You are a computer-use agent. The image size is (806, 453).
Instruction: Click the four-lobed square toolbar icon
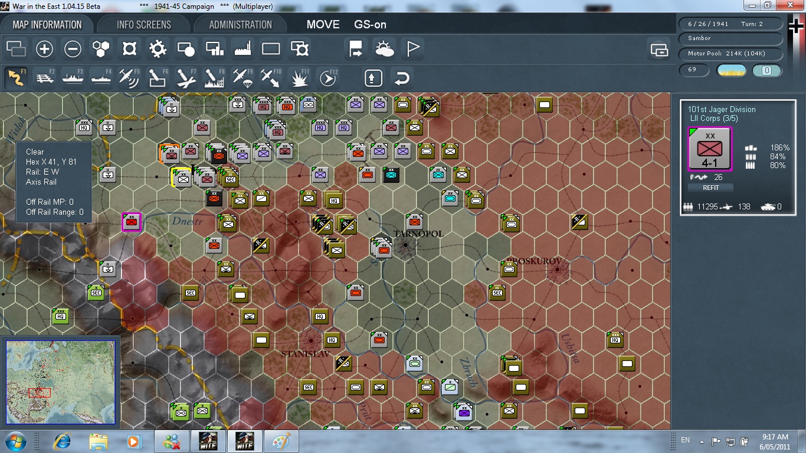pos(129,49)
